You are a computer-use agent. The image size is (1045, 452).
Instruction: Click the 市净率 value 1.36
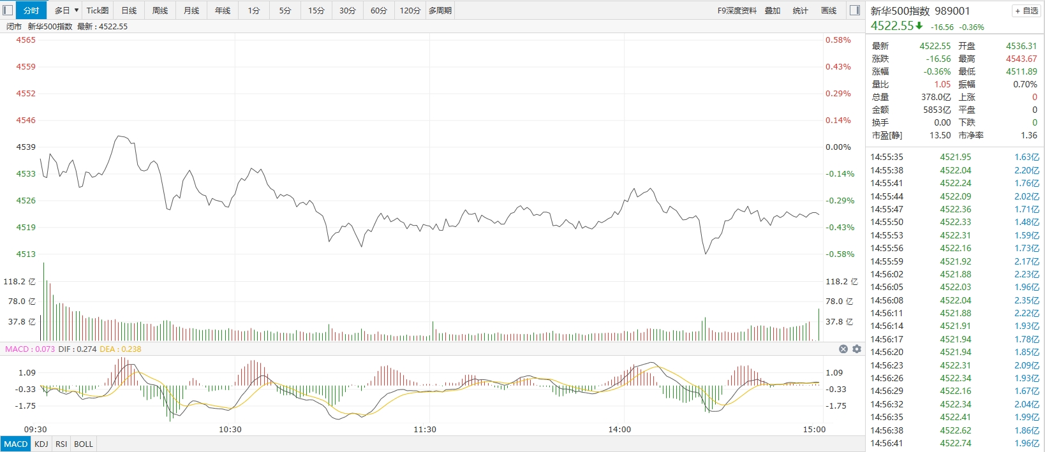click(x=1029, y=135)
